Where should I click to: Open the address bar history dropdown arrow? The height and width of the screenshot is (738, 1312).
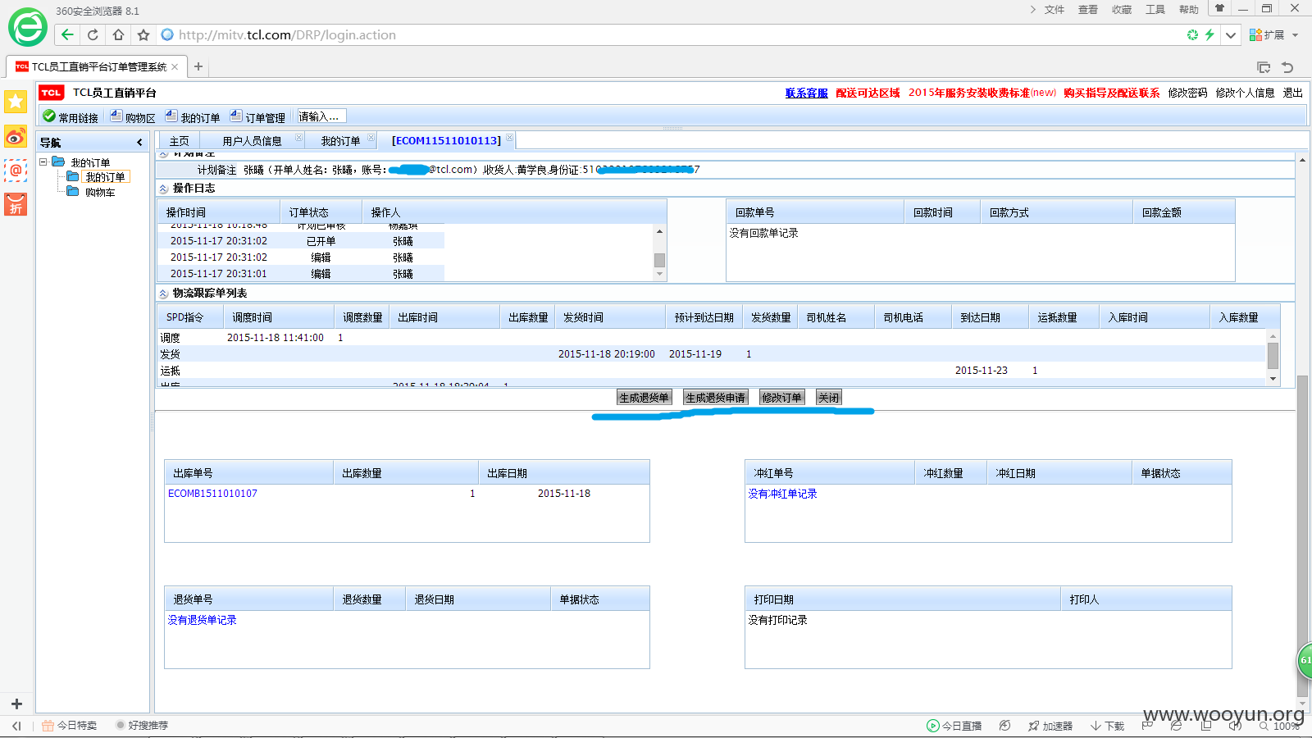[1231, 34]
